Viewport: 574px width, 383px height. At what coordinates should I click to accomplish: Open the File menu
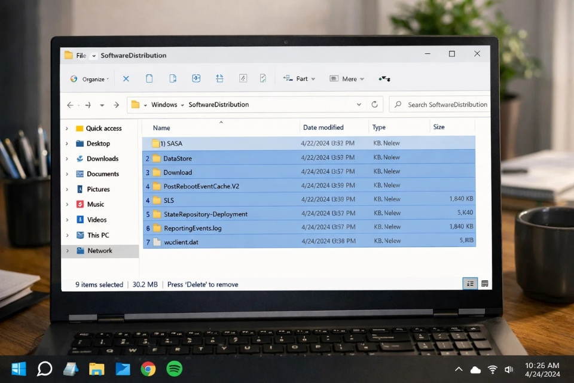pyautogui.click(x=81, y=55)
